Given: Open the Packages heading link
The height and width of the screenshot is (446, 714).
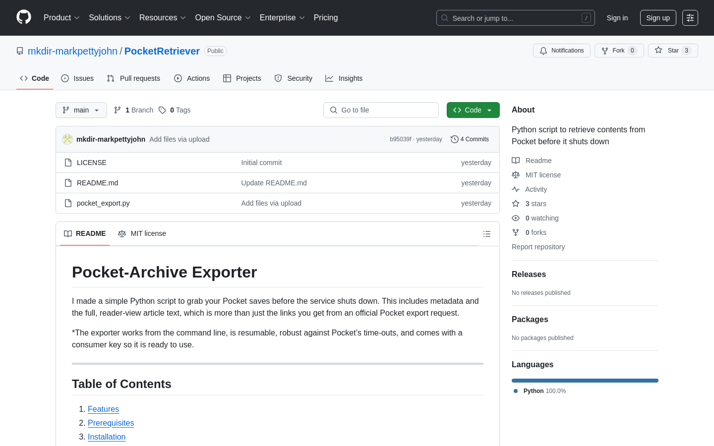Looking at the screenshot, I should [x=530, y=319].
